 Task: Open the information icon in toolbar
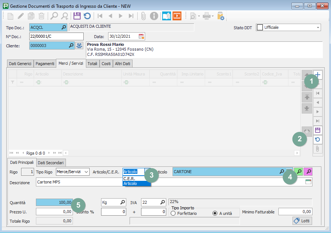[x=154, y=16]
